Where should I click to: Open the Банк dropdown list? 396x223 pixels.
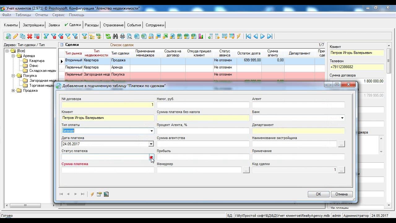click(342, 118)
